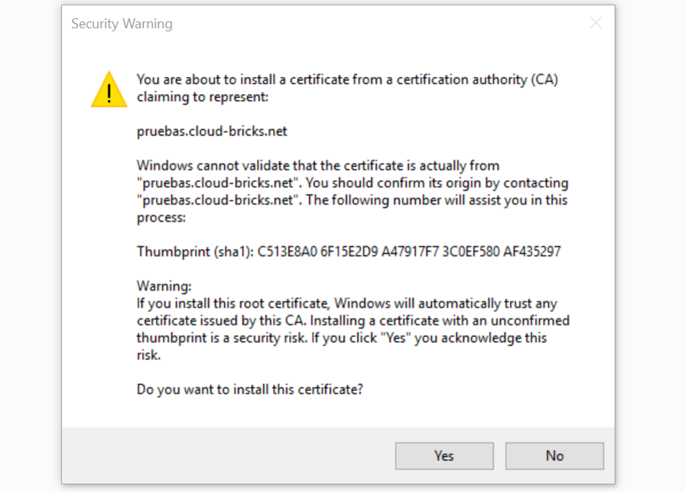Click the word 'risk.' ending the warning
The height and width of the screenshot is (492, 685).
pos(148,355)
